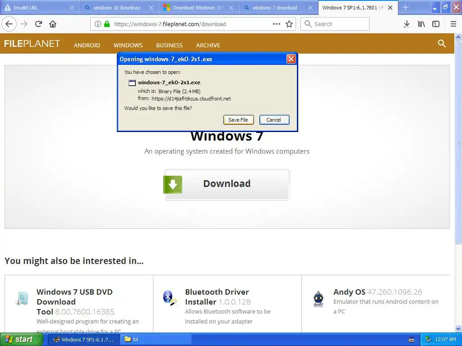The image size is (462, 346).
Task: Open the ANDROID navigation menu
Action: [87, 46]
